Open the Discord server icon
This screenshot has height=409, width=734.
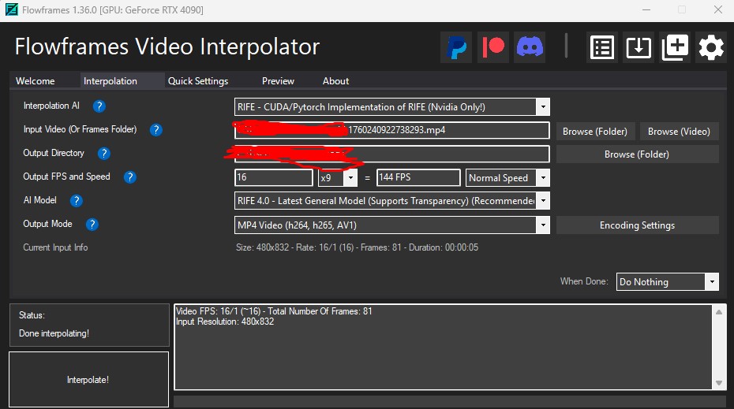[x=530, y=47]
